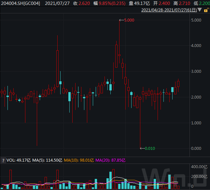Click the MA(5): 114.50亿 indicator label
The image size is (210, 190).
tap(47, 160)
